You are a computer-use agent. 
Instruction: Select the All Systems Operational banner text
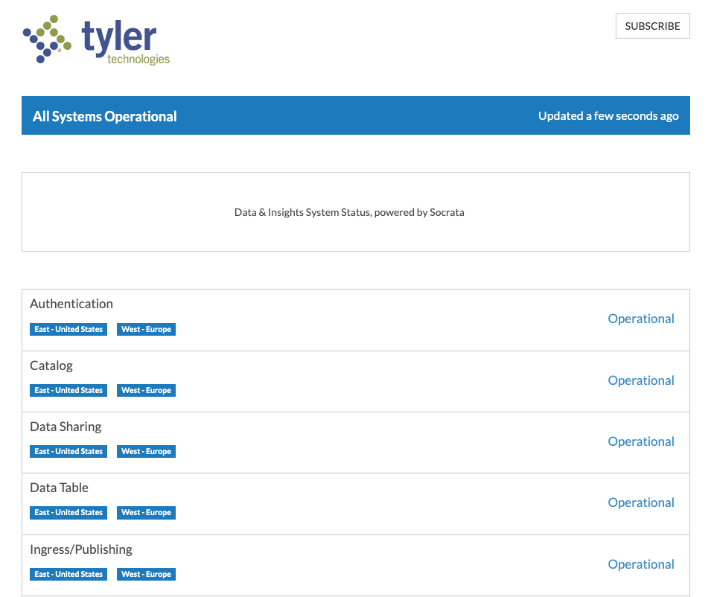pyautogui.click(x=105, y=117)
